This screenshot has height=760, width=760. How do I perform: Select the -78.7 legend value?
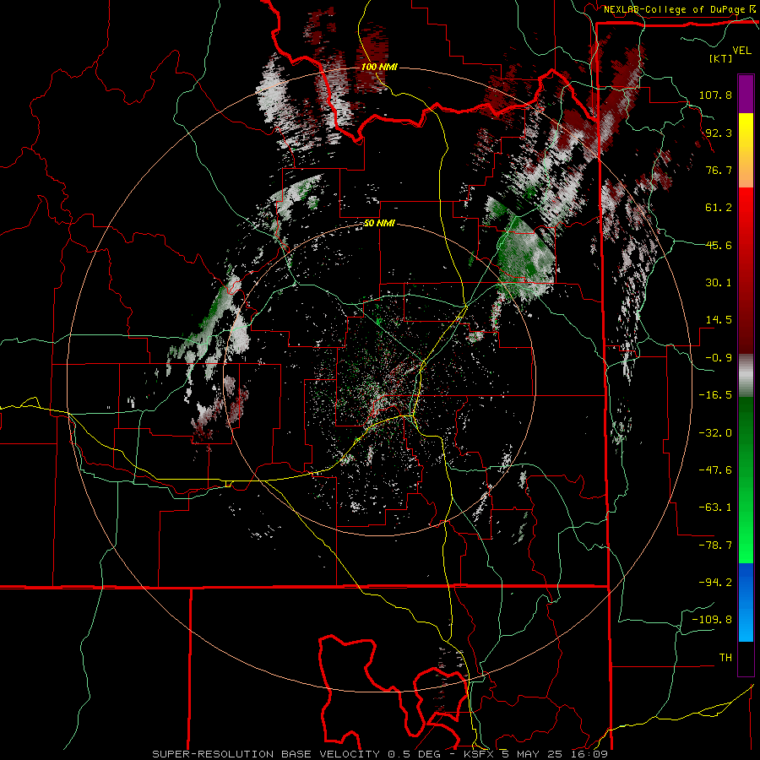click(715, 546)
